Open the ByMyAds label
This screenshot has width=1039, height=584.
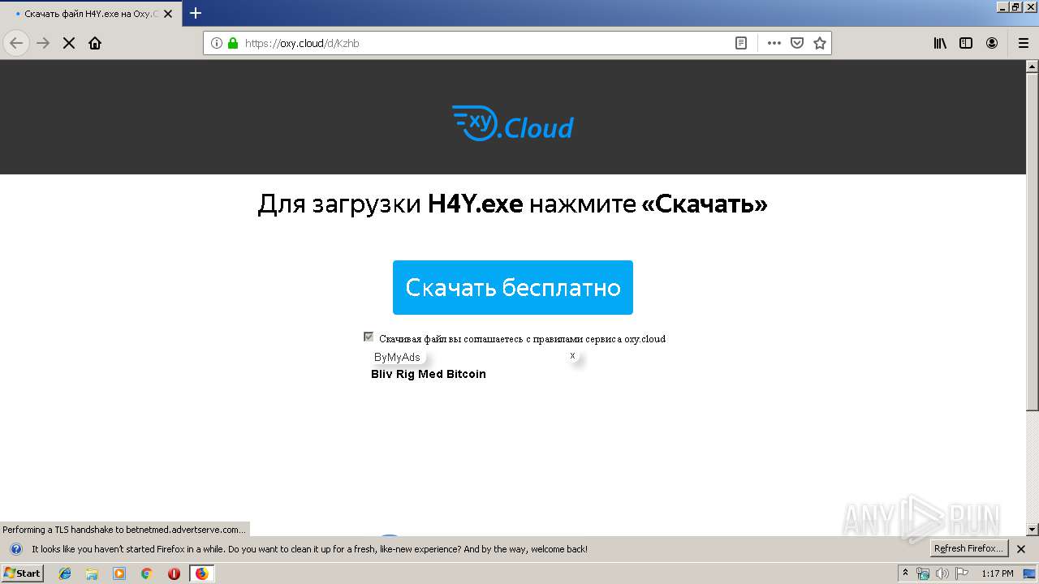point(397,357)
